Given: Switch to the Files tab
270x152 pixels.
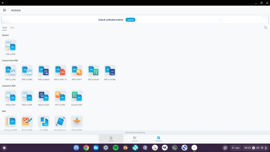Looking at the screenshot, I should click(x=12, y=27).
